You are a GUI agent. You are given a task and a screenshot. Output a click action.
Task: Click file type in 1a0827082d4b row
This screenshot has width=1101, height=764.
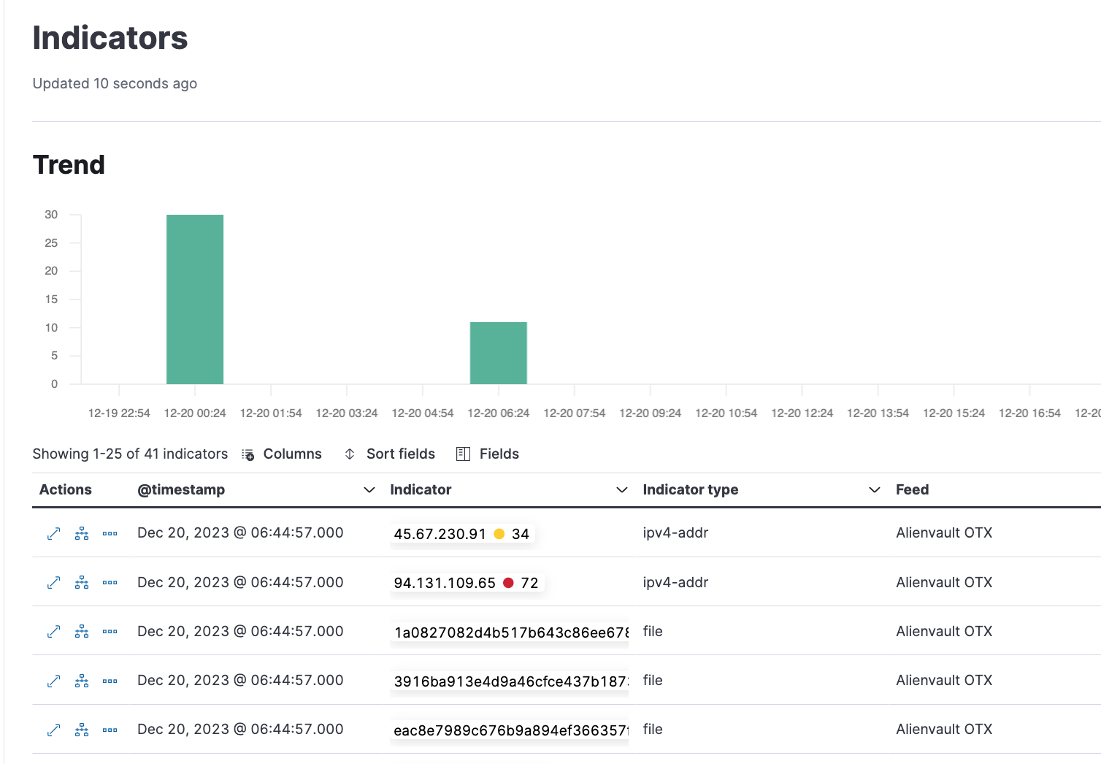click(653, 631)
